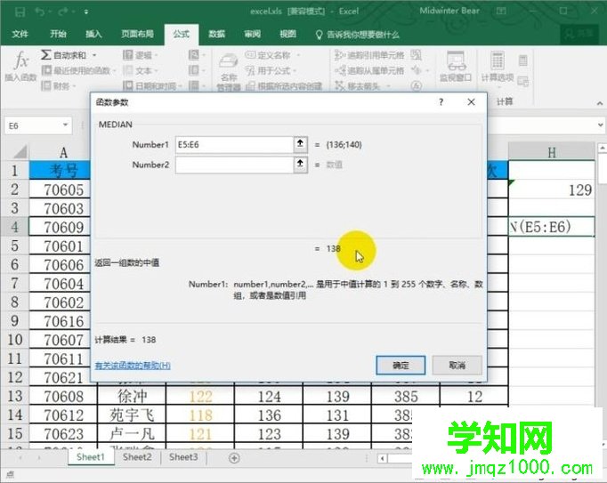Image resolution: width=607 pixels, height=483 pixels.
Task: Open Customize Quick Access Toolbar dropdown
Action: click(x=86, y=12)
